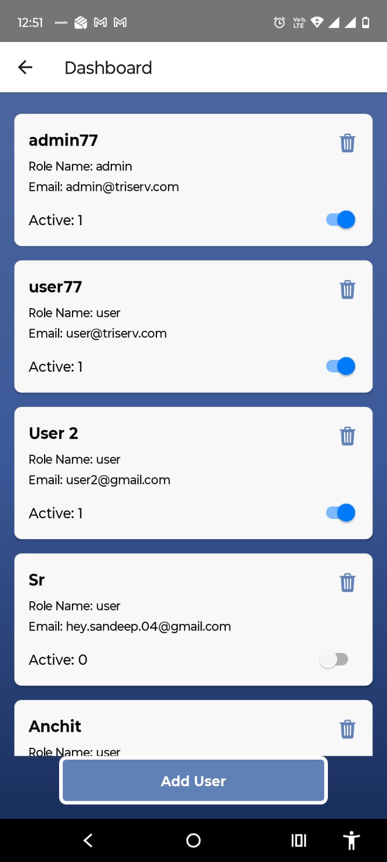This screenshot has width=387, height=862.
Task: Click the Add User button
Action: pyautogui.click(x=193, y=781)
